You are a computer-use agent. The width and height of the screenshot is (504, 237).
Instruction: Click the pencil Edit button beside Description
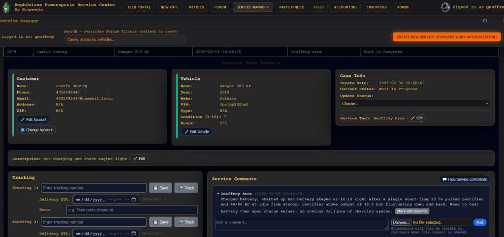tap(138, 159)
